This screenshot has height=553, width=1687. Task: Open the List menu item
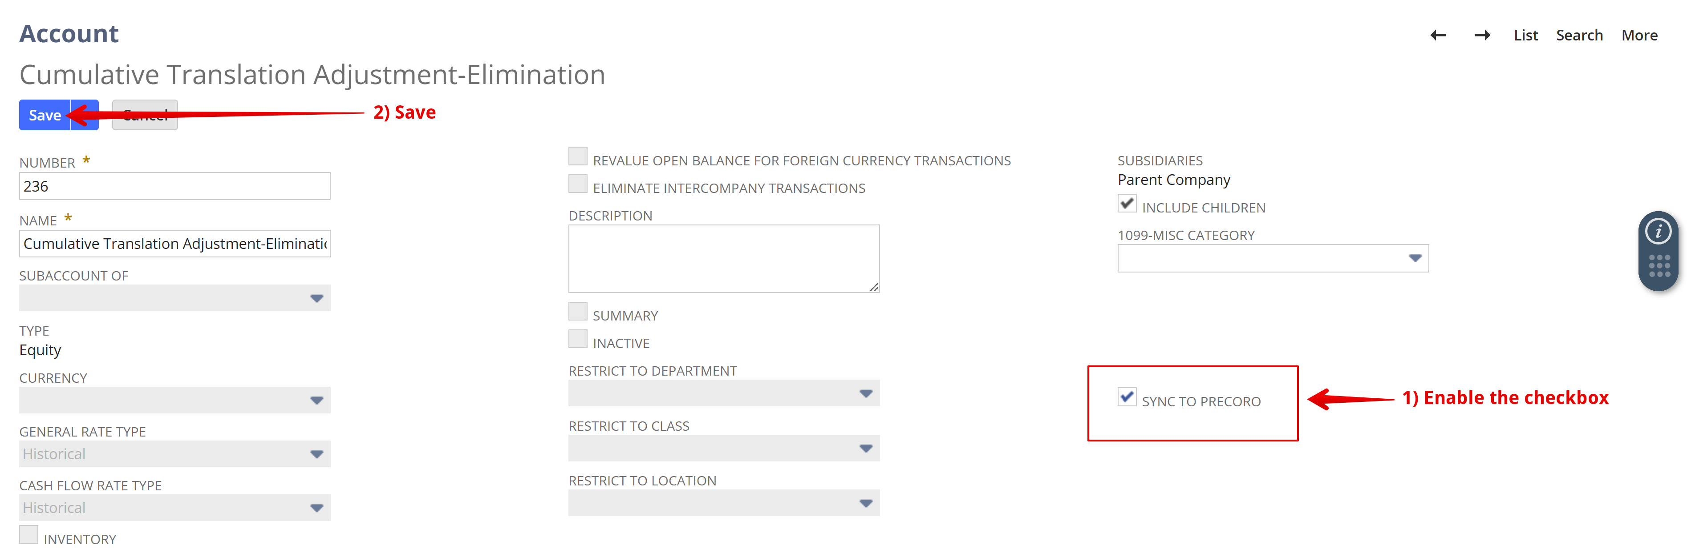point(1525,35)
